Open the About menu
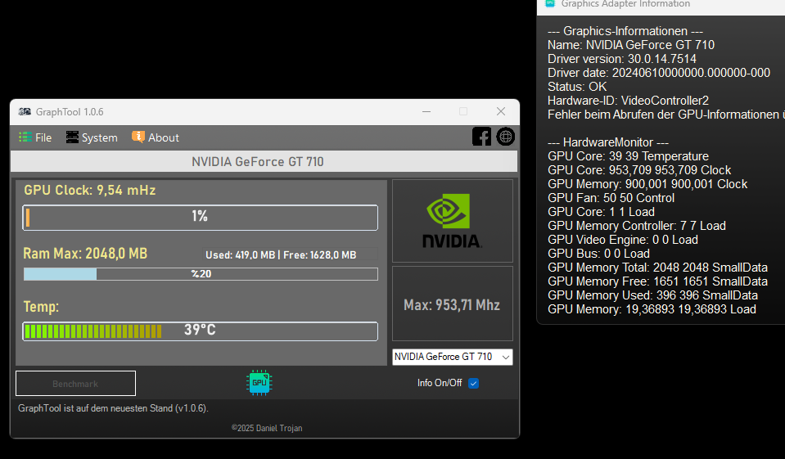785x459 pixels. click(x=156, y=137)
